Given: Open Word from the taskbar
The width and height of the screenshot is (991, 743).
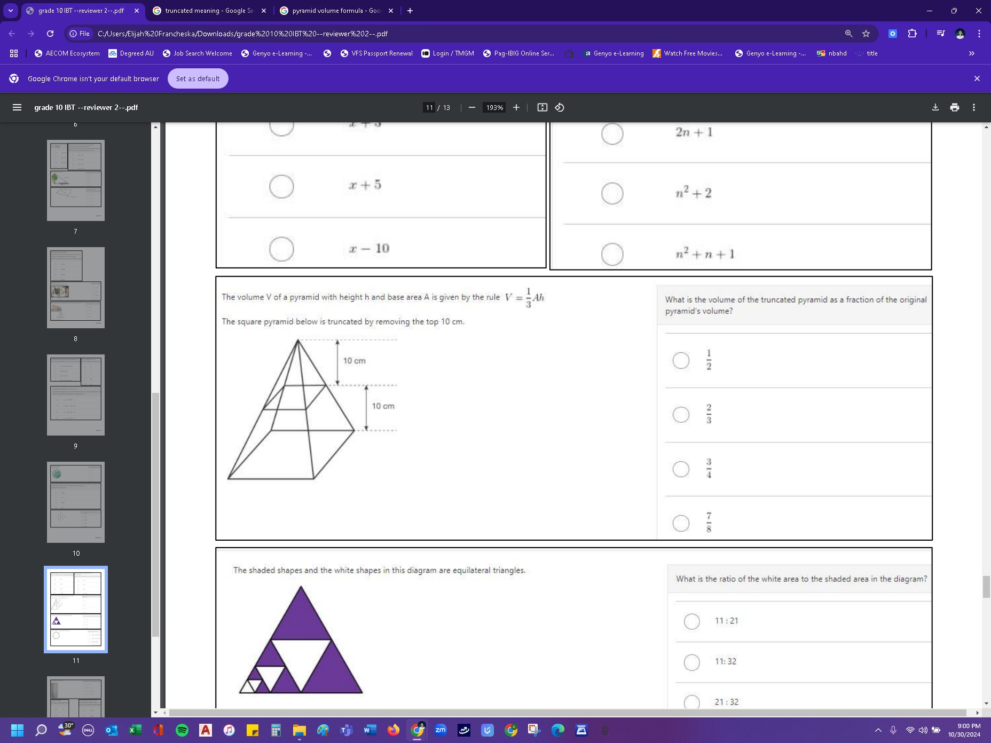Looking at the screenshot, I should click(x=370, y=730).
